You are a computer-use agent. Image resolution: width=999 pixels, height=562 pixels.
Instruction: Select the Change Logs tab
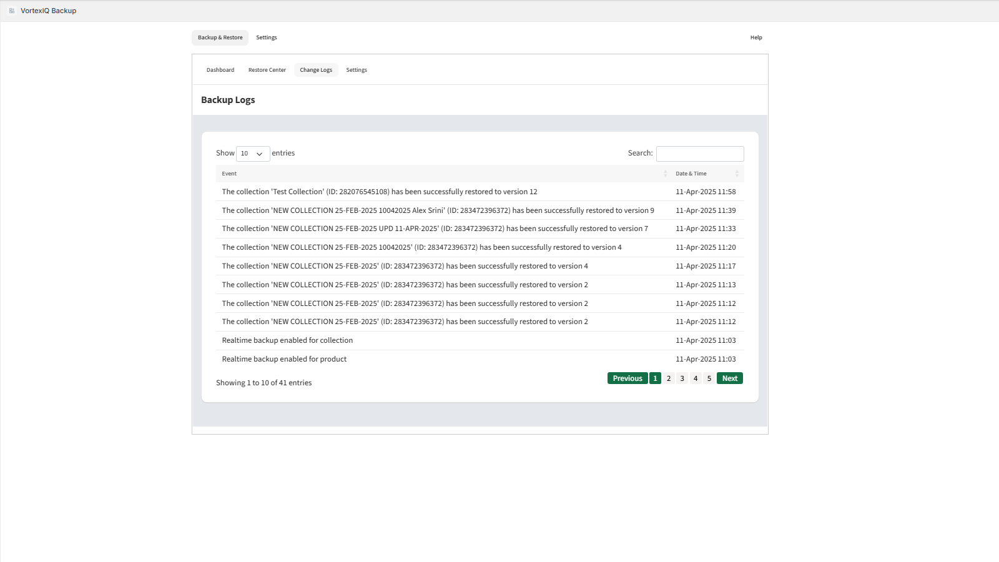tap(315, 69)
